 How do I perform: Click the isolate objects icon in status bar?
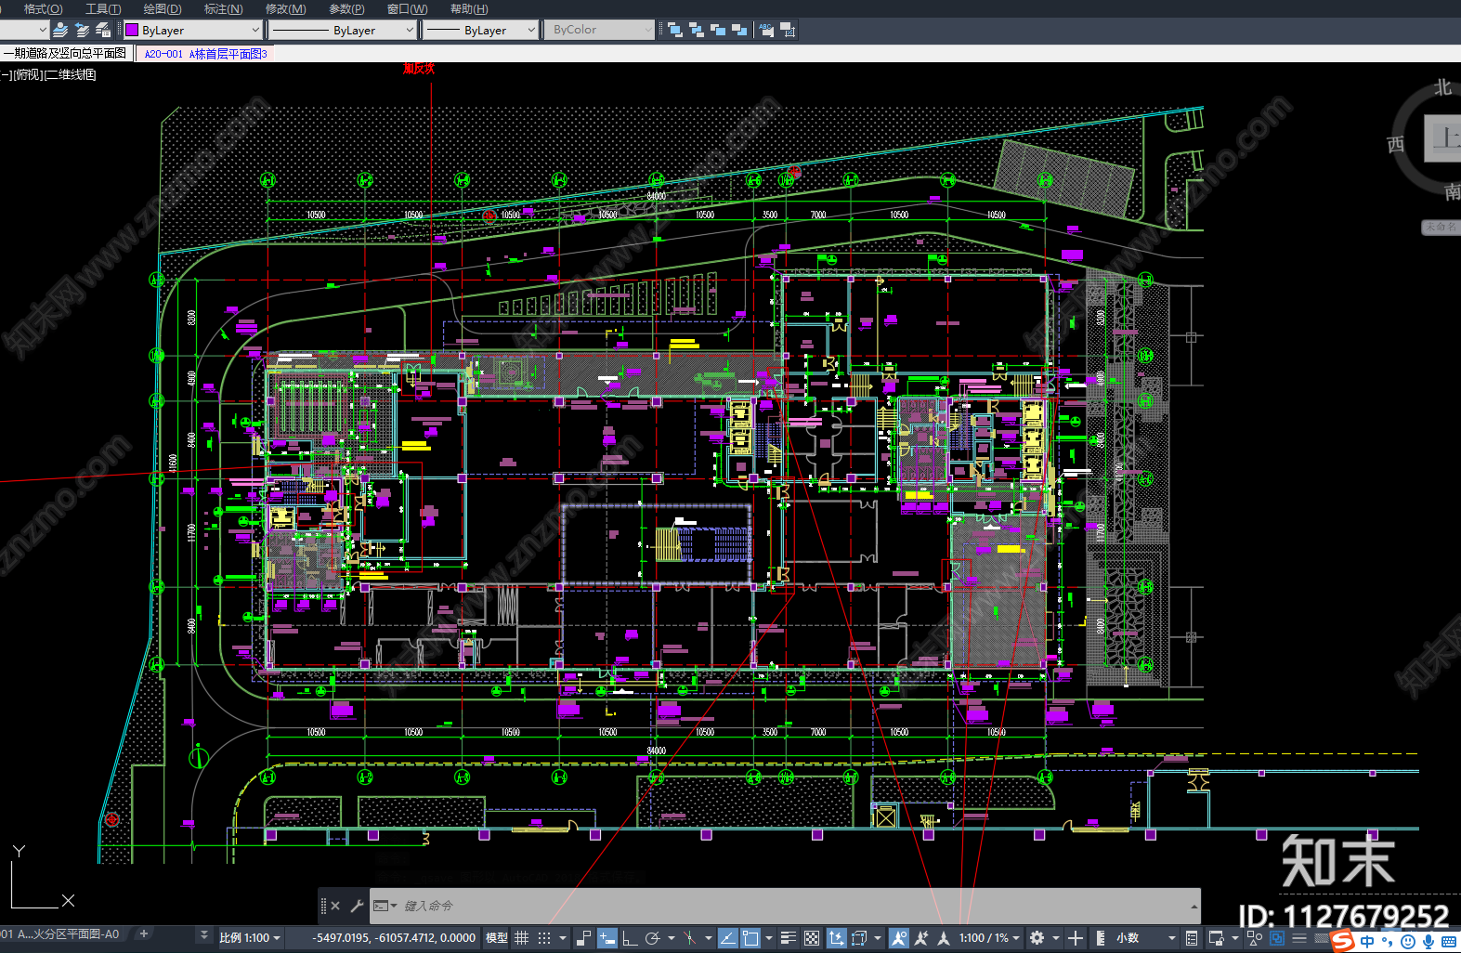(1255, 938)
